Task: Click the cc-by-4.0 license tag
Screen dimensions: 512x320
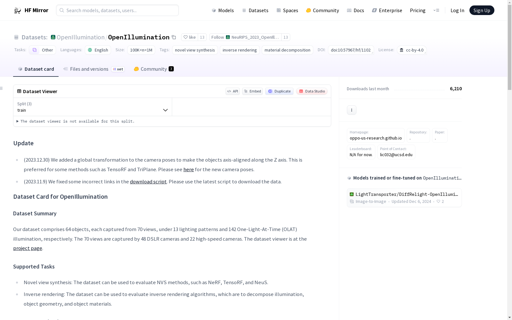Action: tap(412, 50)
